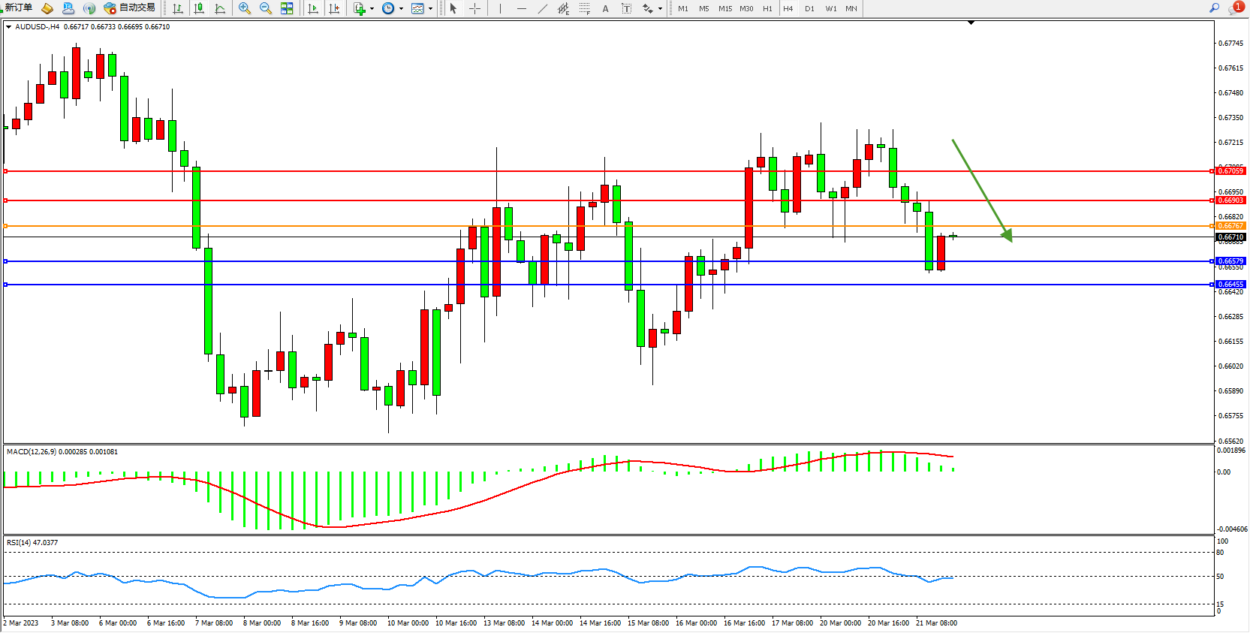This screenshot has width=1250, height=633.
Task: Expand the indicators list dropdown arrow
Action: coord(372,9)
